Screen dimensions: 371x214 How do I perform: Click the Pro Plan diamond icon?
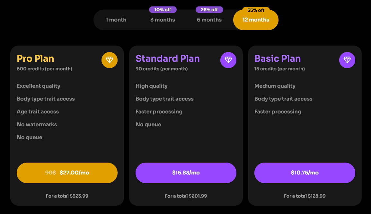coord(110,60)
